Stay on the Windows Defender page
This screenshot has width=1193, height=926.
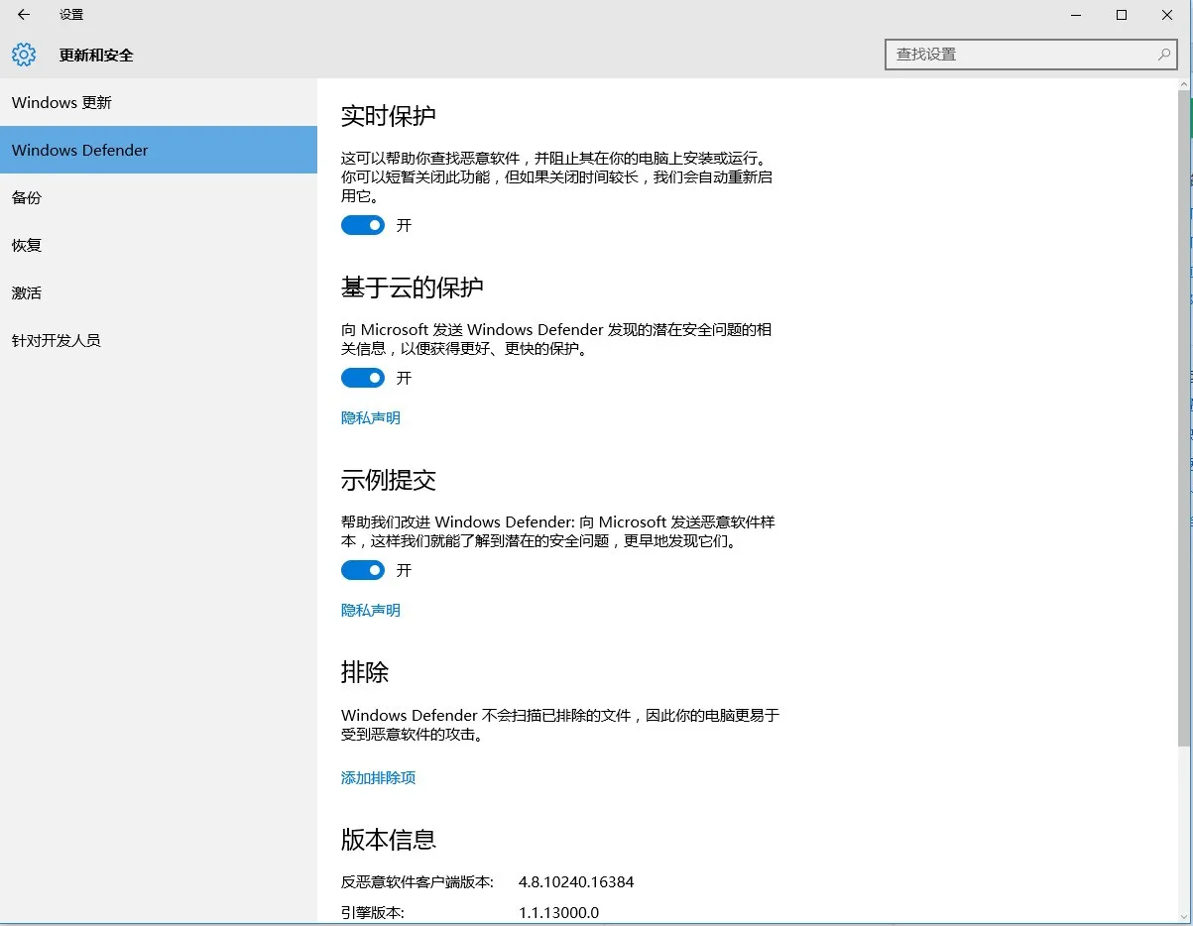point(79,150)
